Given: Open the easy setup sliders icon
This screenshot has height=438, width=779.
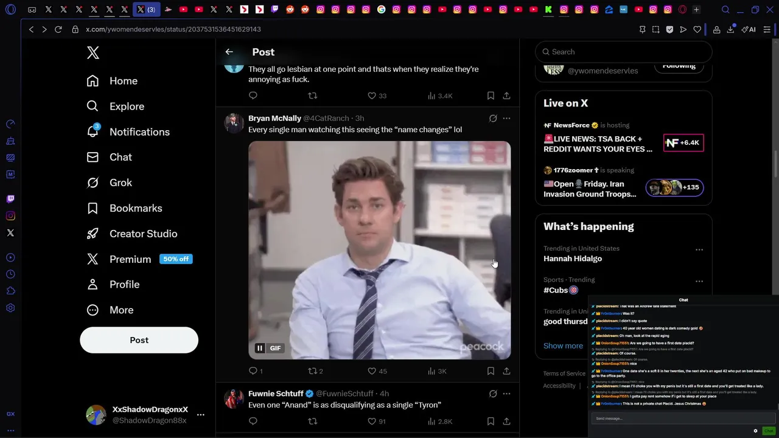Looking at the screenshot, I should [767, 29].
